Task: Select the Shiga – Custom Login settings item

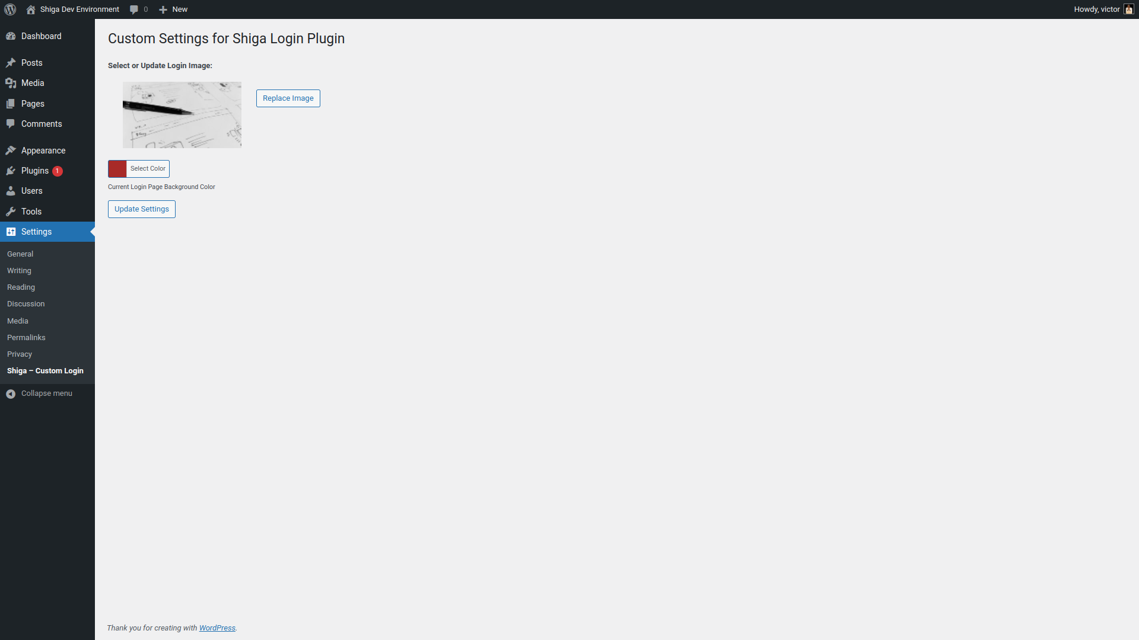Action: (x=45, y=370)
